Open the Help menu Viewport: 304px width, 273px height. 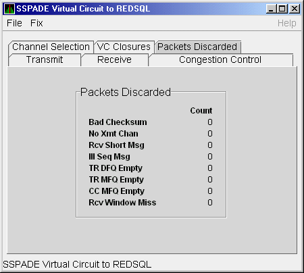[286, 23]
